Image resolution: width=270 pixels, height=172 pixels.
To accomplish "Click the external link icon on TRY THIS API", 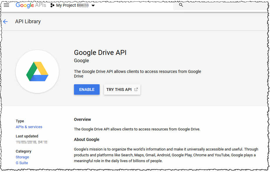I will pos(136,89).
